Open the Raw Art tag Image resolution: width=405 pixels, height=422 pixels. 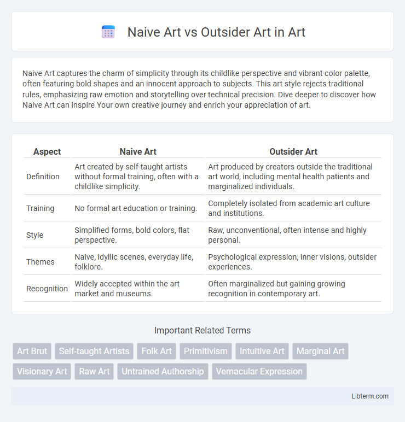[94, 371]
